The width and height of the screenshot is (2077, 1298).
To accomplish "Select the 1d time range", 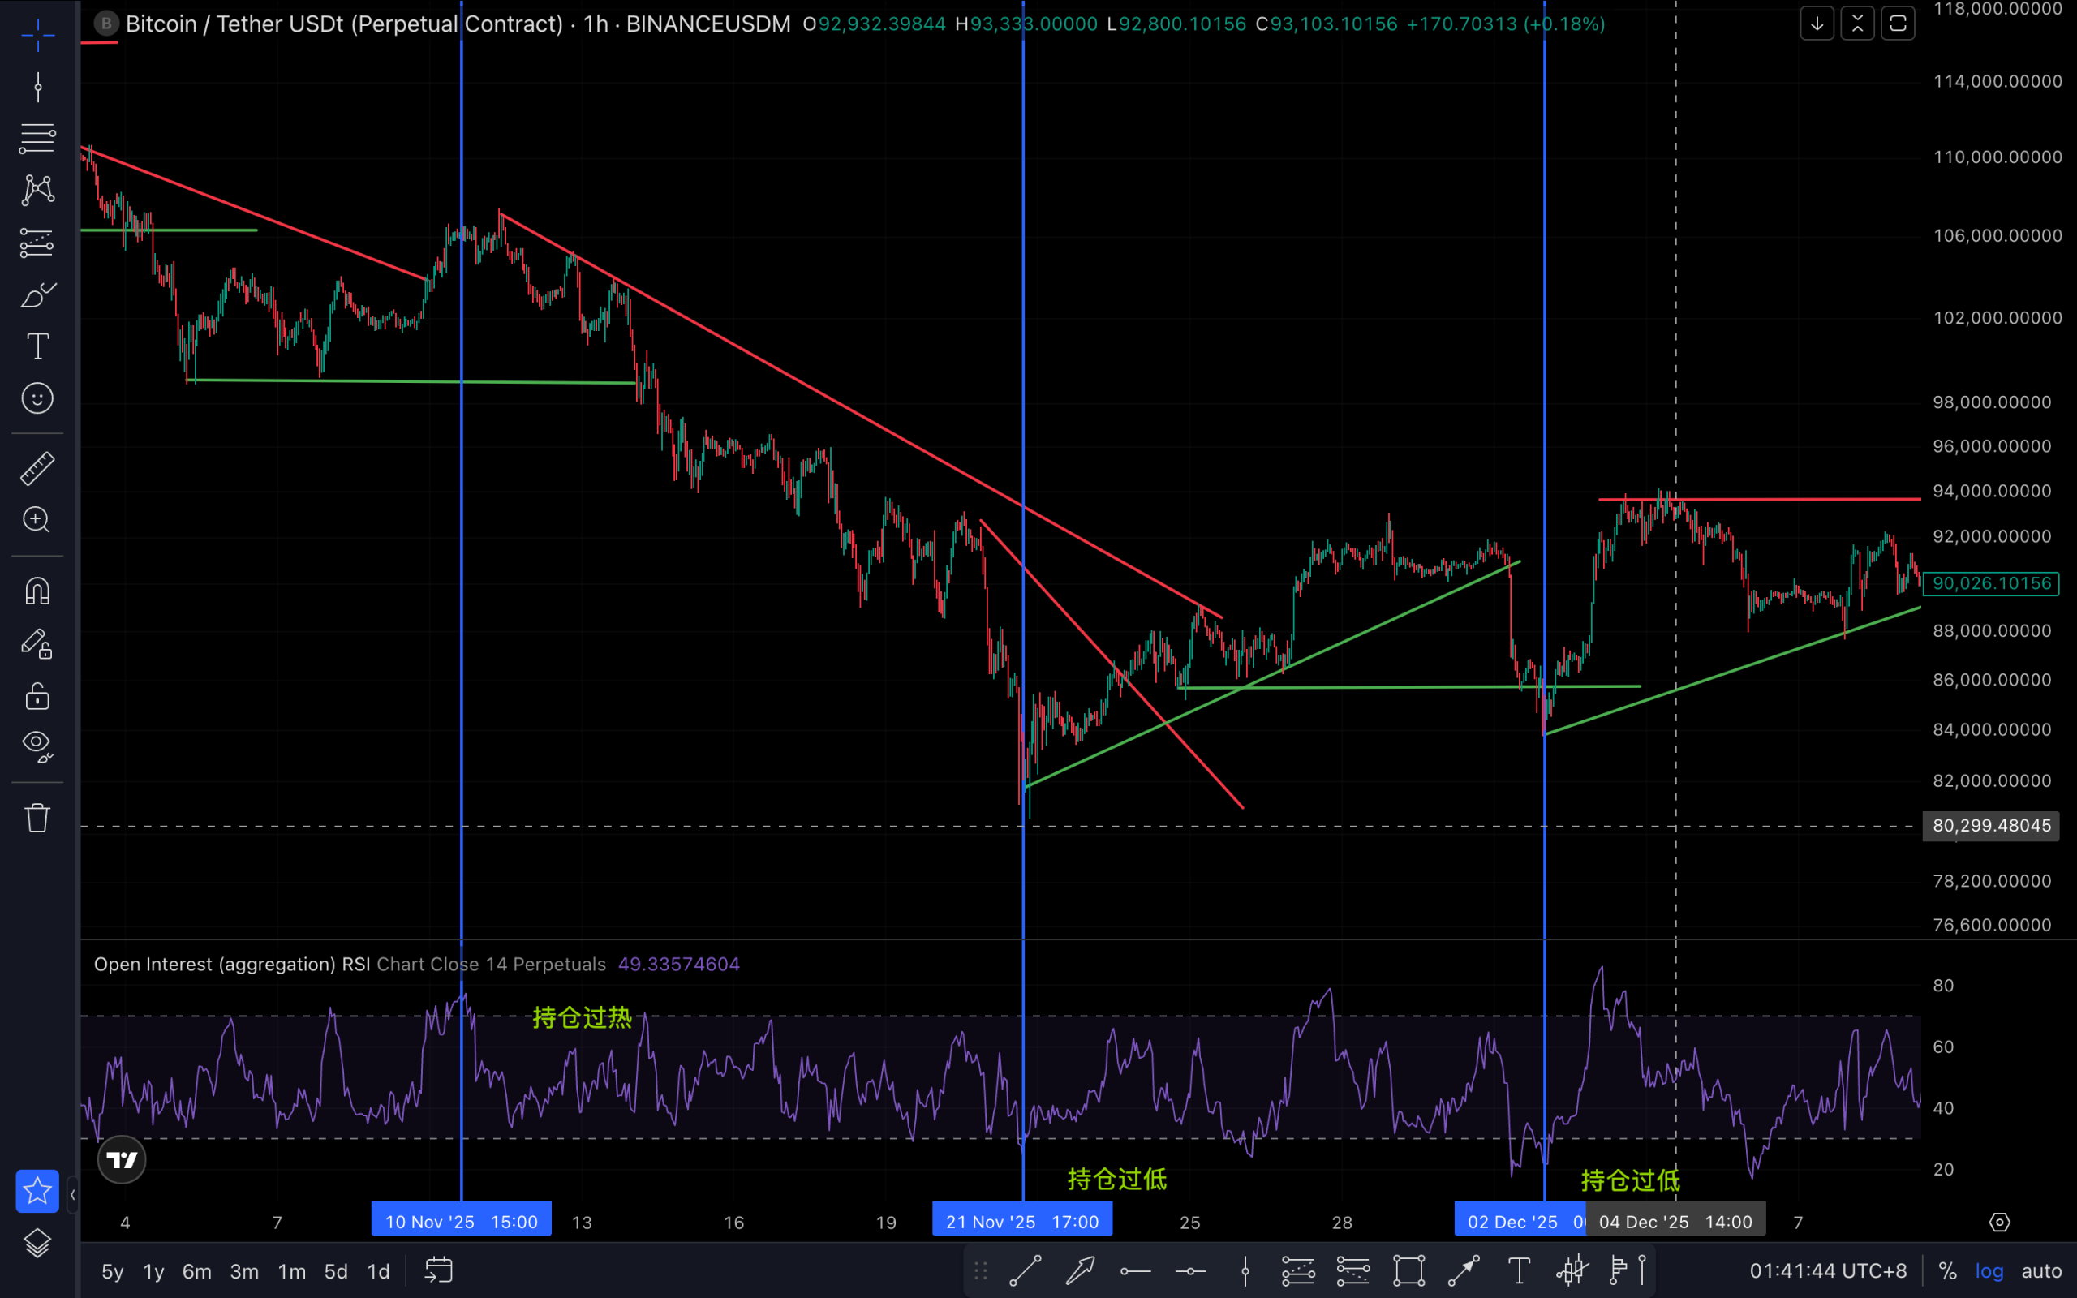I will pos(377,1271).
